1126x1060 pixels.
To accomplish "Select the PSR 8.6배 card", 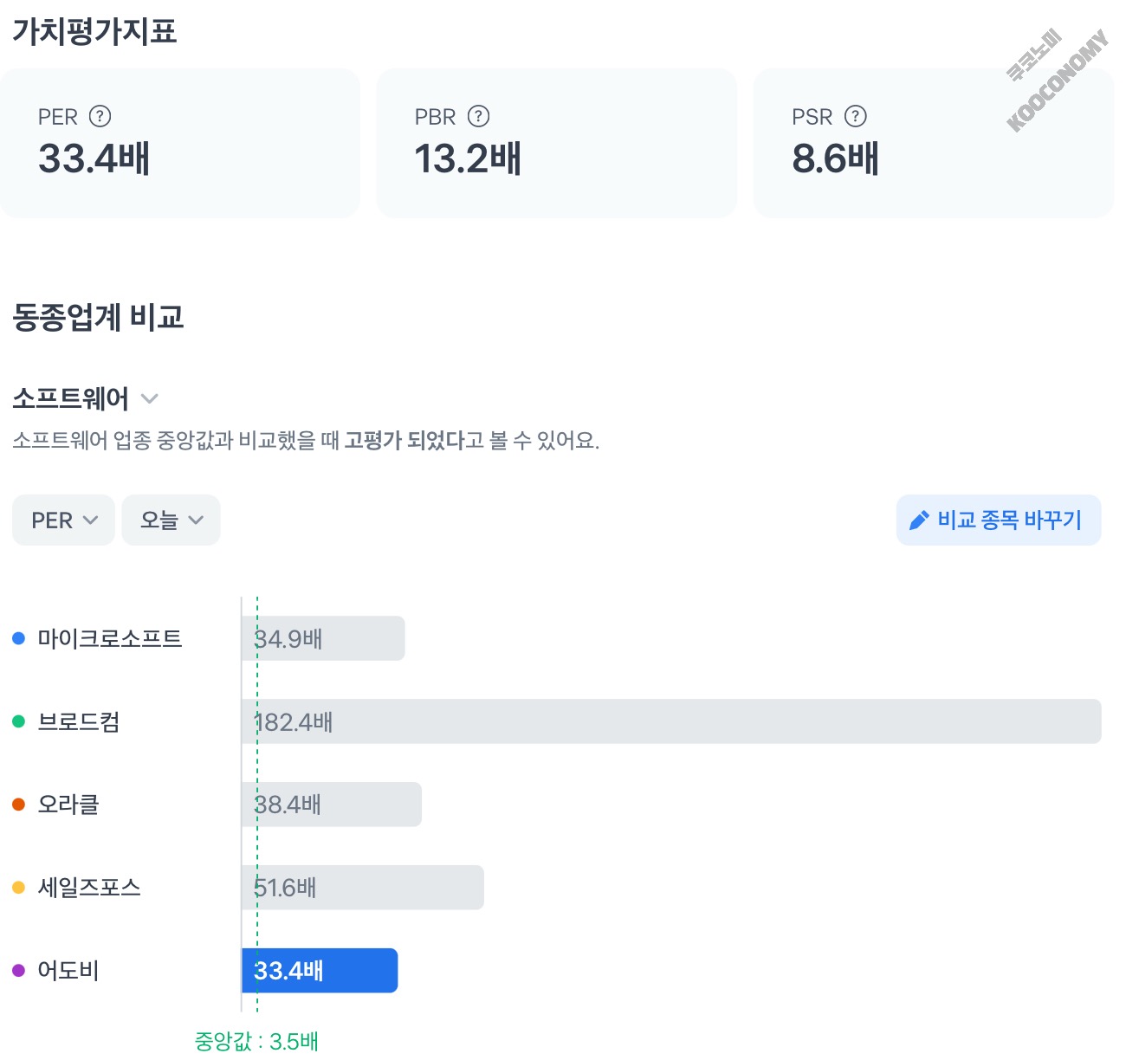I will point(934,143).
